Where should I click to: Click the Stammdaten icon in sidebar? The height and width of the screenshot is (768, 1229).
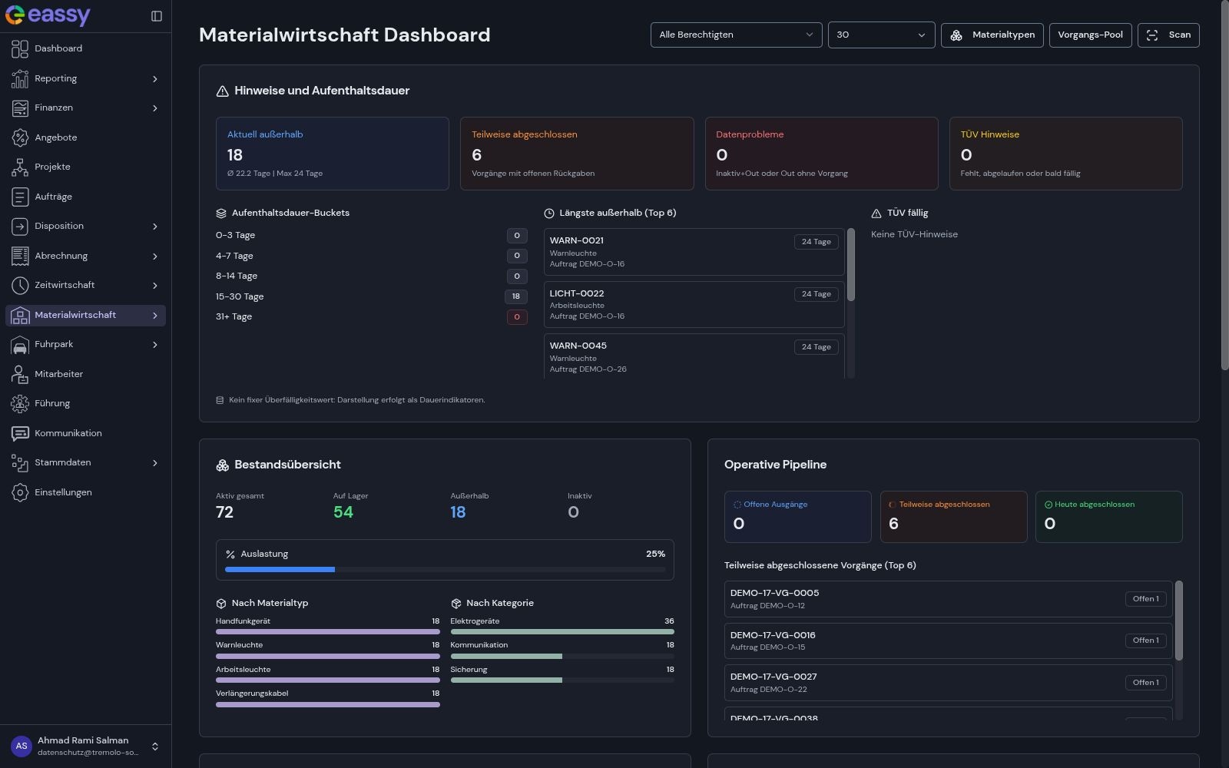point(20,463)
